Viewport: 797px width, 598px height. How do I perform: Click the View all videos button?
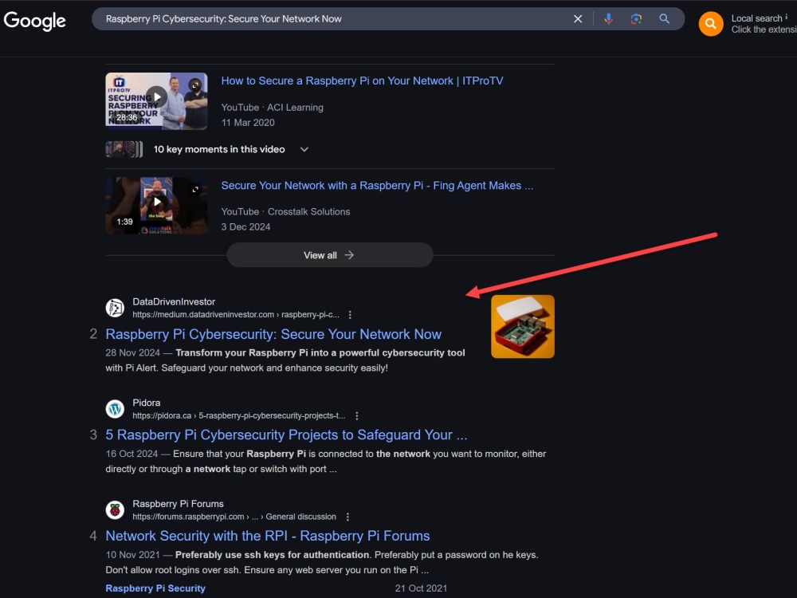click(329, 255)
